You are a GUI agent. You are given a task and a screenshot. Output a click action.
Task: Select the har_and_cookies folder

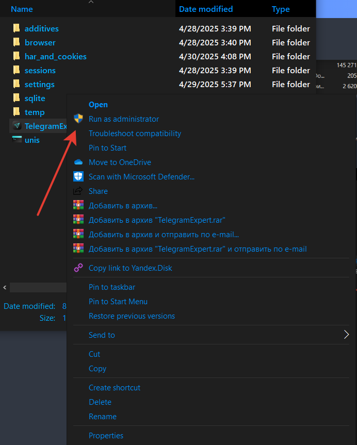click(x=55, y=57)
